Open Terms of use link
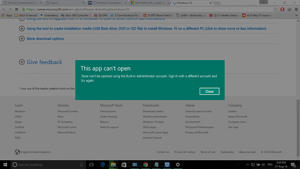 coord(208,152)
